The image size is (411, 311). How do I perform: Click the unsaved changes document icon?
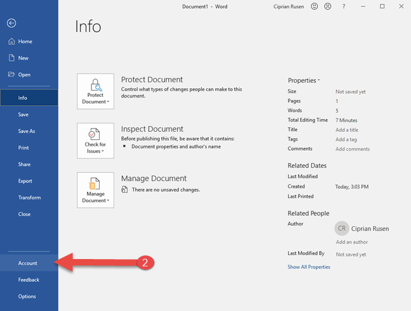coord(124,189)
